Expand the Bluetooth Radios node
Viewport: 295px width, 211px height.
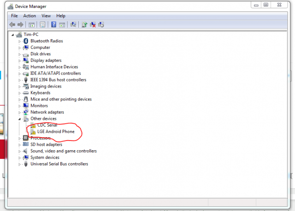pyautogui.click(x=19, y=41)
